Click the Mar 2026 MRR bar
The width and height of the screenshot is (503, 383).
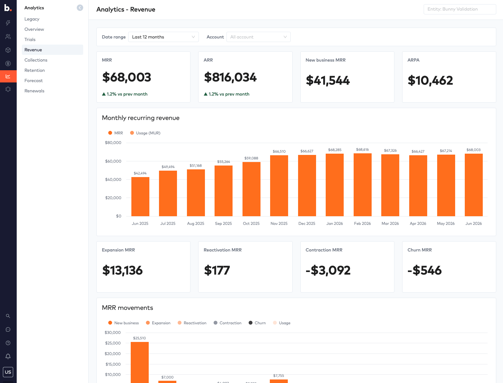[390, 185]
